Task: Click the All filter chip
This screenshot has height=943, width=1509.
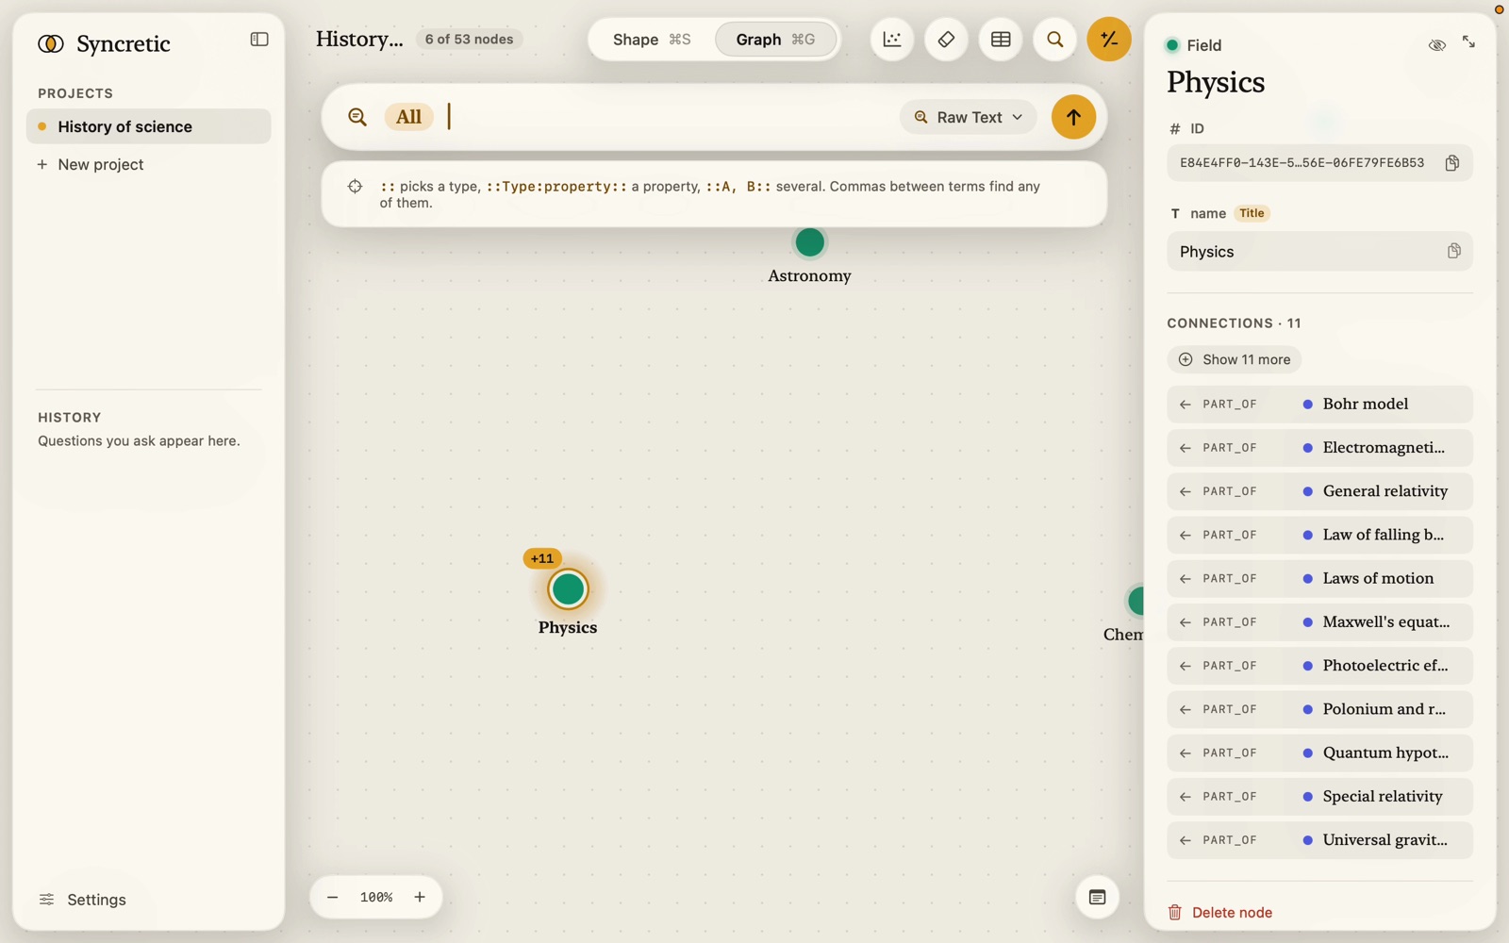Action: pyautogui.click(x=408, y=117)
